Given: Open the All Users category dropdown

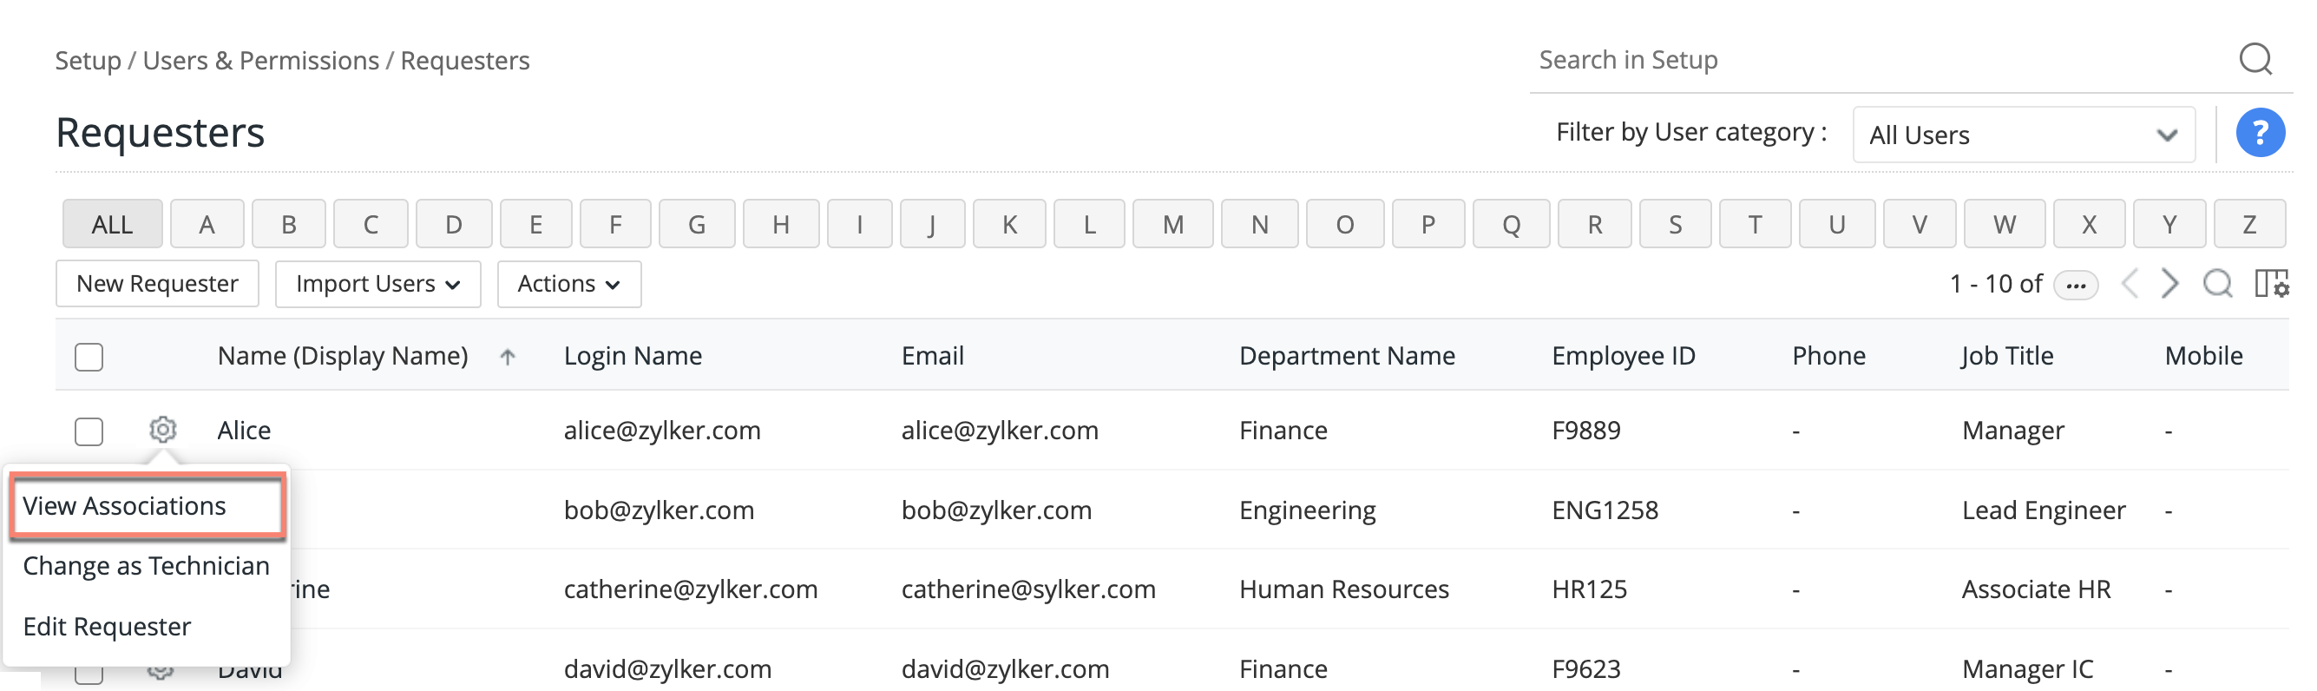Looking at the screenshot, I should [2023, 135].
